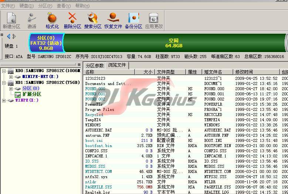Open the 硬盘(D) menu
Image resolution: width=288 pixels, height=194 pixels.
point(27,6)
